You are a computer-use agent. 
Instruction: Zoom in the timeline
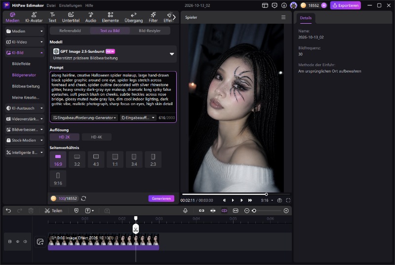tap(286, 211)
